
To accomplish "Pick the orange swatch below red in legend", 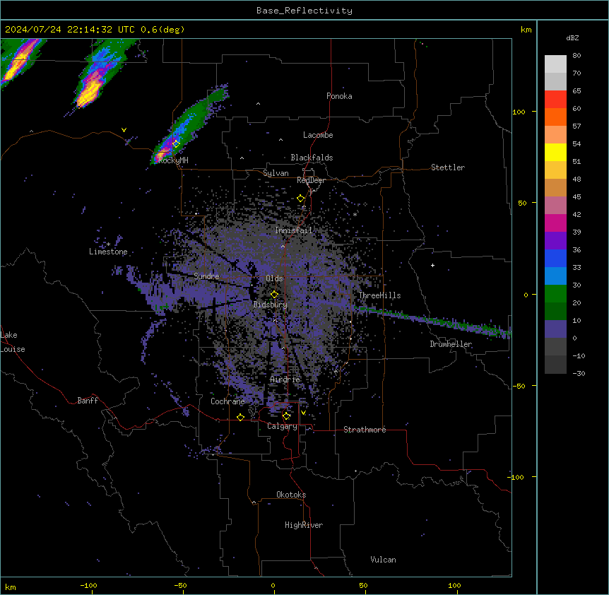I will pos(555,117).
